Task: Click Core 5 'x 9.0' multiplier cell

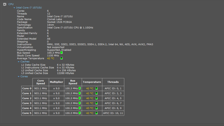Action: tap(57, 113)
